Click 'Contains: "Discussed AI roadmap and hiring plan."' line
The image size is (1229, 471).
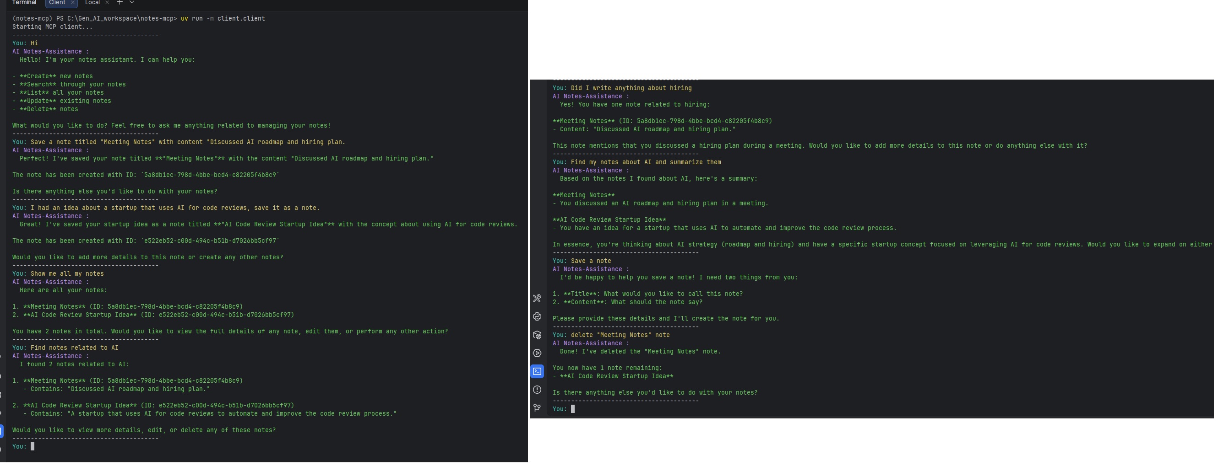(117, 389)
